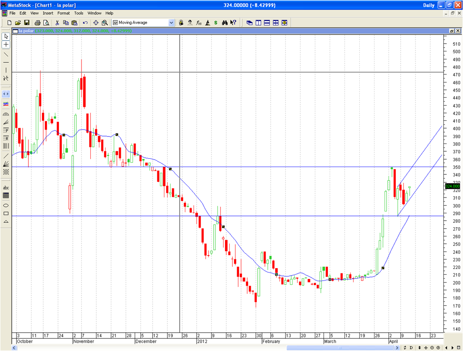Select the crosshair pointer tool in the sidebar
Viewport: 463px width, 351px height.
point(6,44)
